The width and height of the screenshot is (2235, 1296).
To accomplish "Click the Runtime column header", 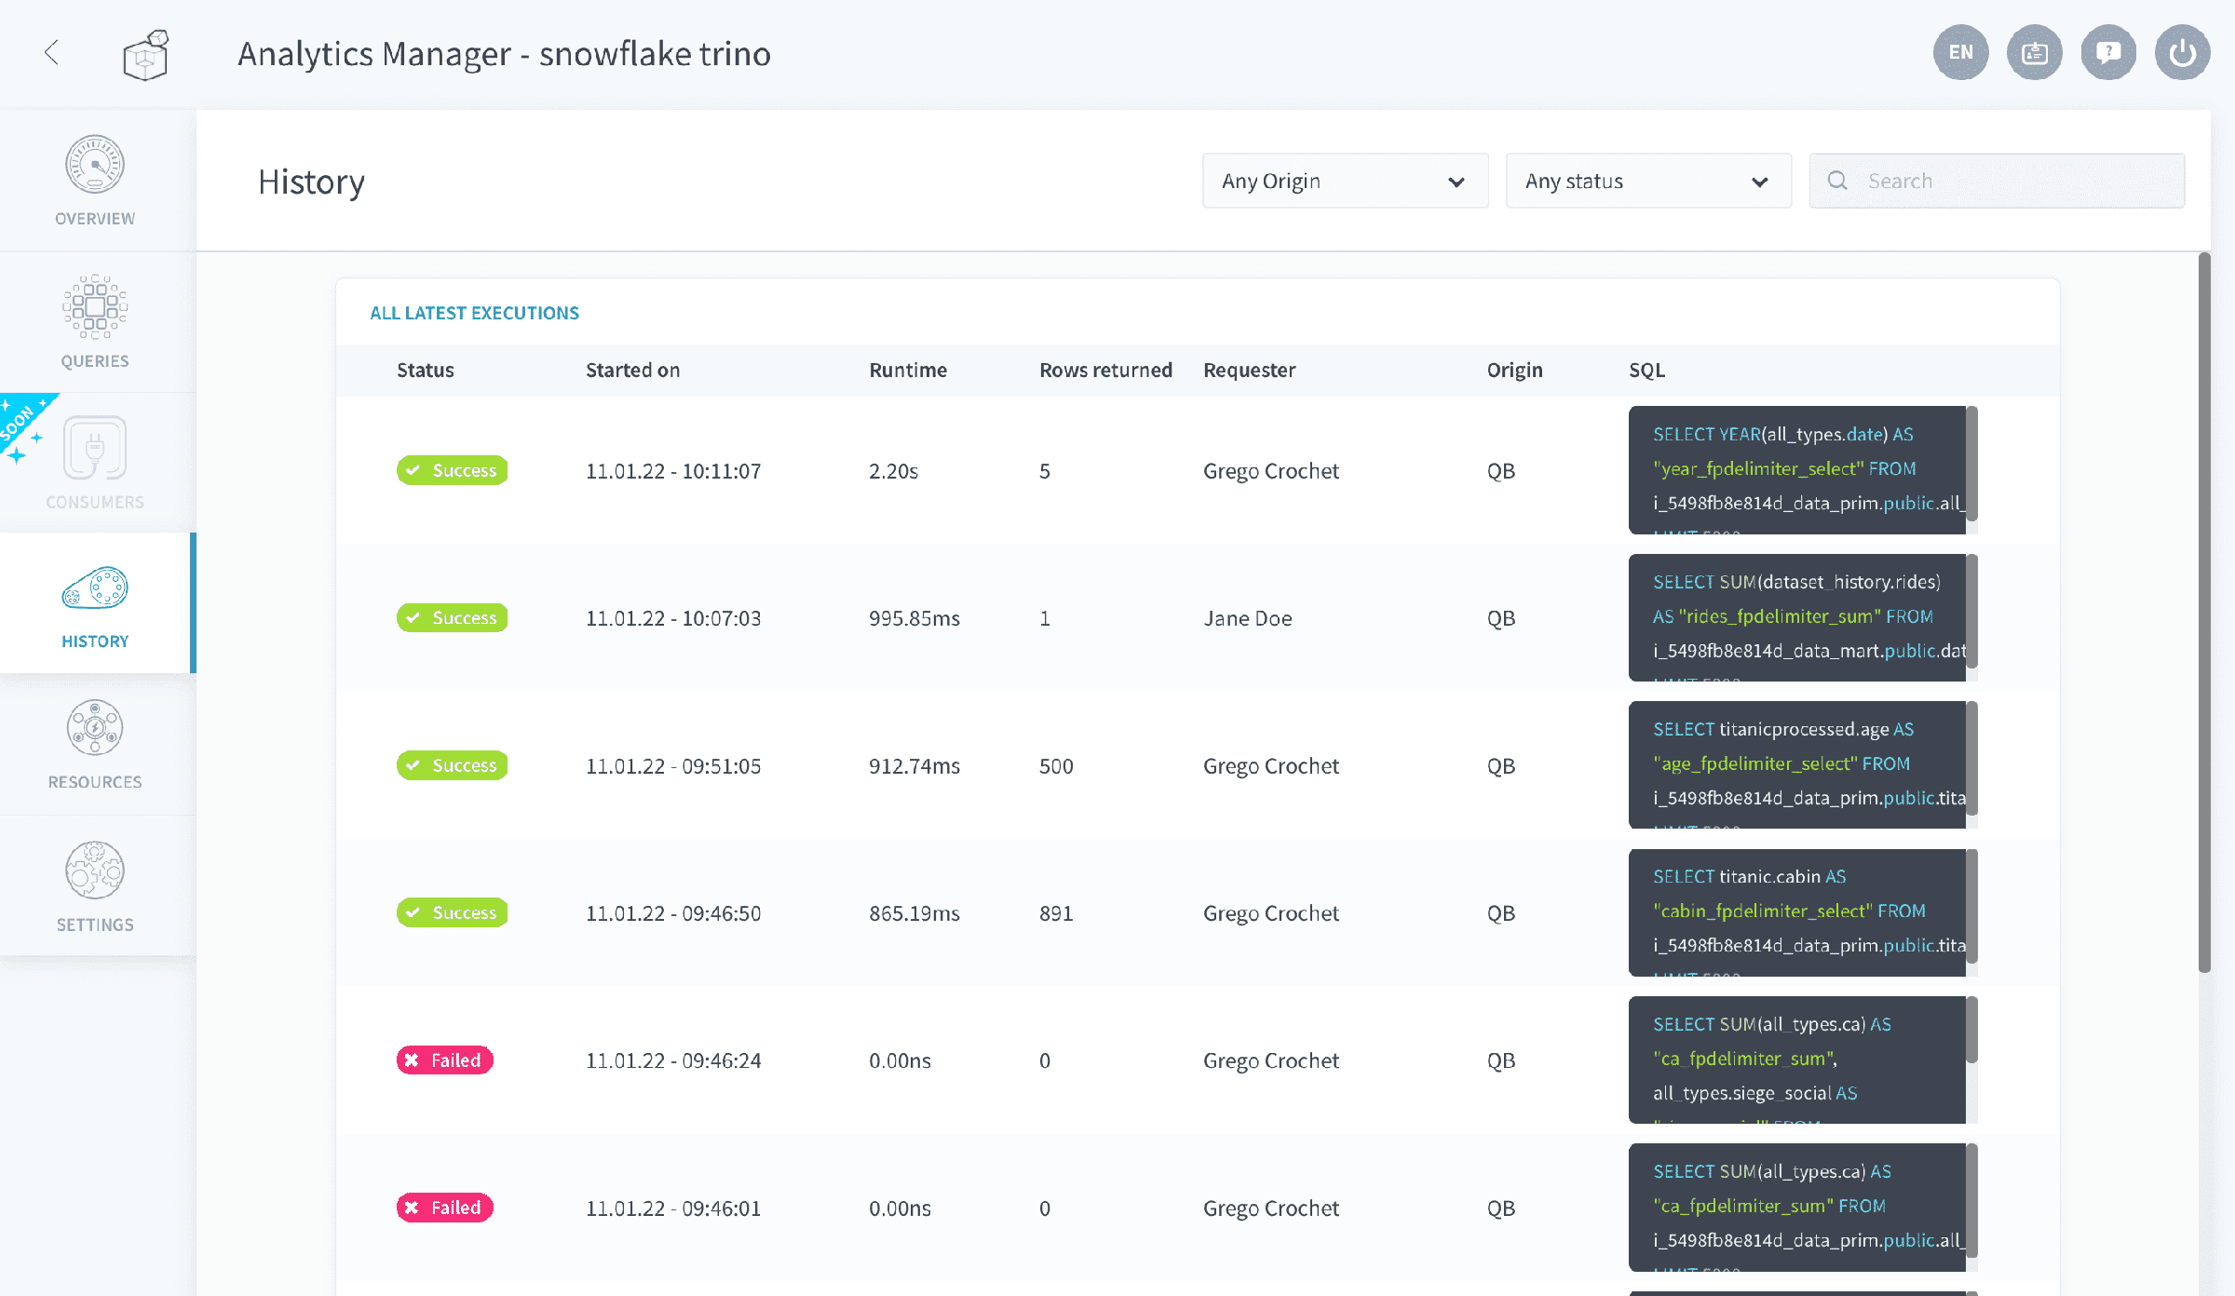I will [x=908, y=370].
